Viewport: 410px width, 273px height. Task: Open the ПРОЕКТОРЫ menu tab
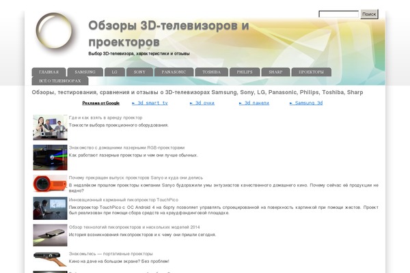pyautogui.click(x=311, y=72)
